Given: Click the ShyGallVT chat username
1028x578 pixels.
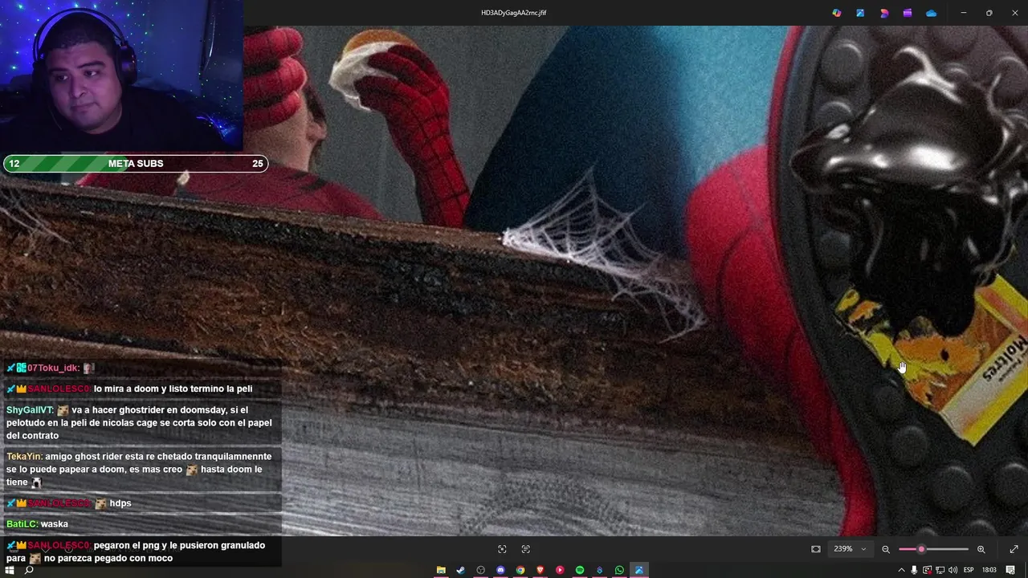Looking at the screenshot, I should (30, 410).
